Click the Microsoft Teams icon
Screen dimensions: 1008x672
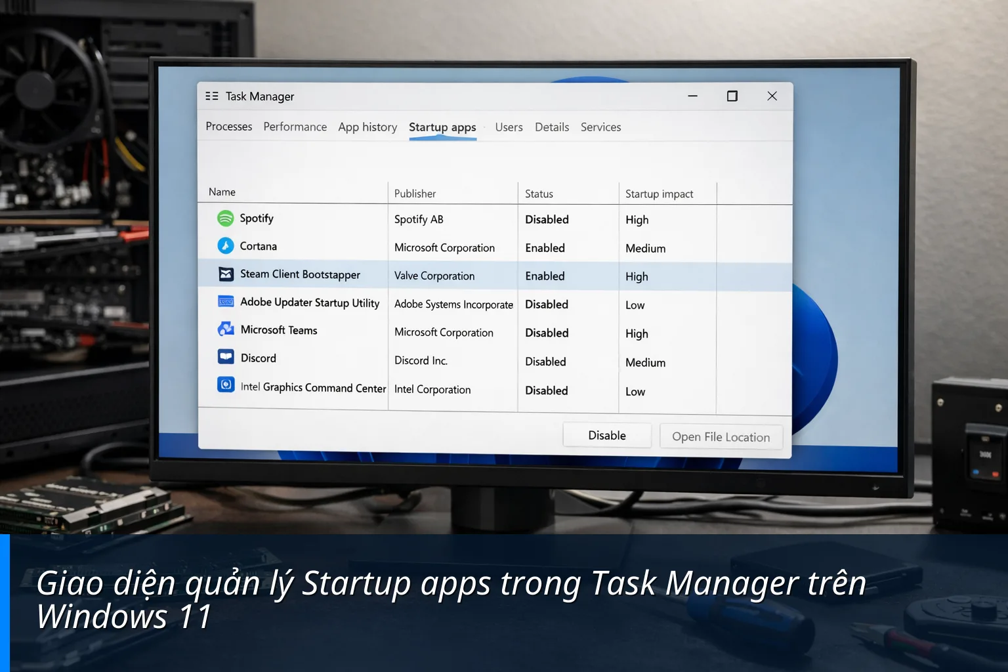[226, 329]
